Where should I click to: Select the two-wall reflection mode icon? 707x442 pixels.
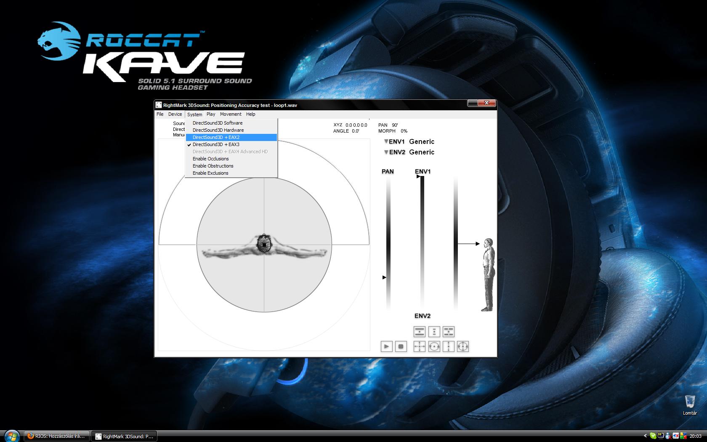click(x=420, y=332)
